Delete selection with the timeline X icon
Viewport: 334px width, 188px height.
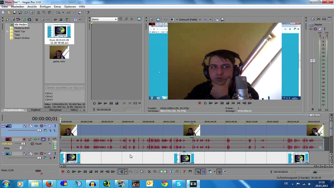pyautogui.click(x=149, y=172)
